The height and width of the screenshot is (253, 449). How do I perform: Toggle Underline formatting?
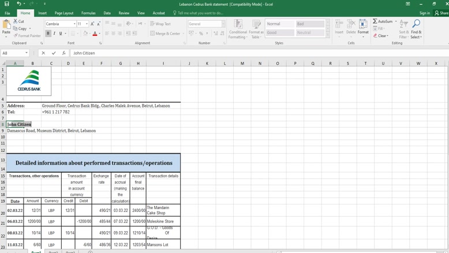click(60, 34)
